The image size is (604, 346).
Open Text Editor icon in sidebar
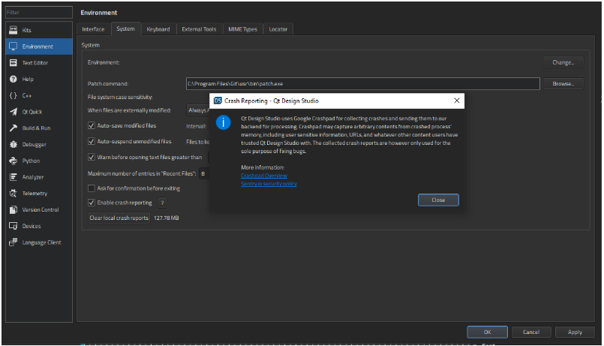(x=13, y=62)
